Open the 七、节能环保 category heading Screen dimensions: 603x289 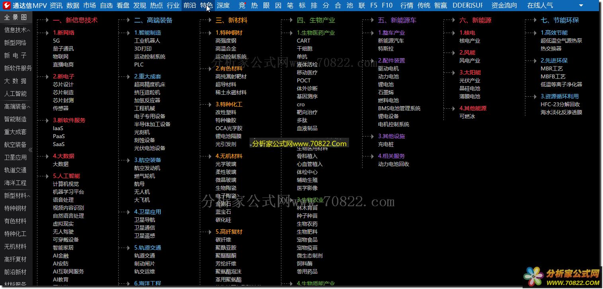(560, 20)
